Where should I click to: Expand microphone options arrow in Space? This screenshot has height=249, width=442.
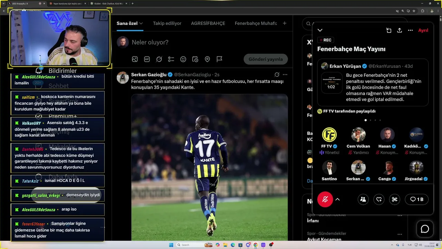tap(338, 199)
